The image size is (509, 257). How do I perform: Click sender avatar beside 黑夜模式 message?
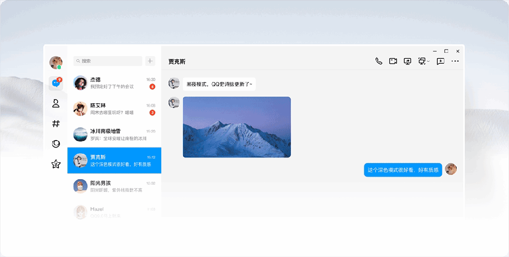coord(174,83)
